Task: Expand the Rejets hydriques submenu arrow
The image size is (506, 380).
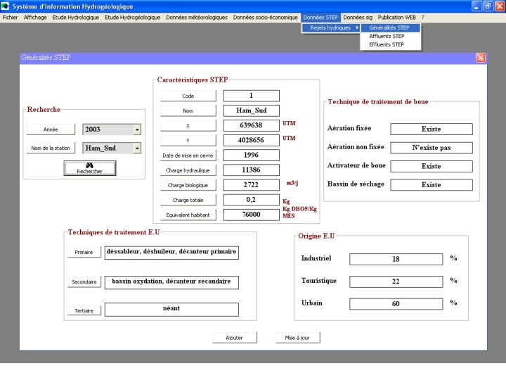Action: pos(357,27)
